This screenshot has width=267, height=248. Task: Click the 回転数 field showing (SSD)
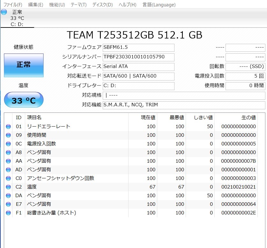[x=245, y=67]
